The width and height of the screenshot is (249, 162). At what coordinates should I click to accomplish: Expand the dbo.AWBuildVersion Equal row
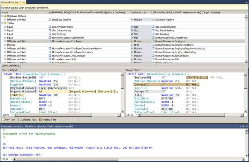tap(5, 27)
